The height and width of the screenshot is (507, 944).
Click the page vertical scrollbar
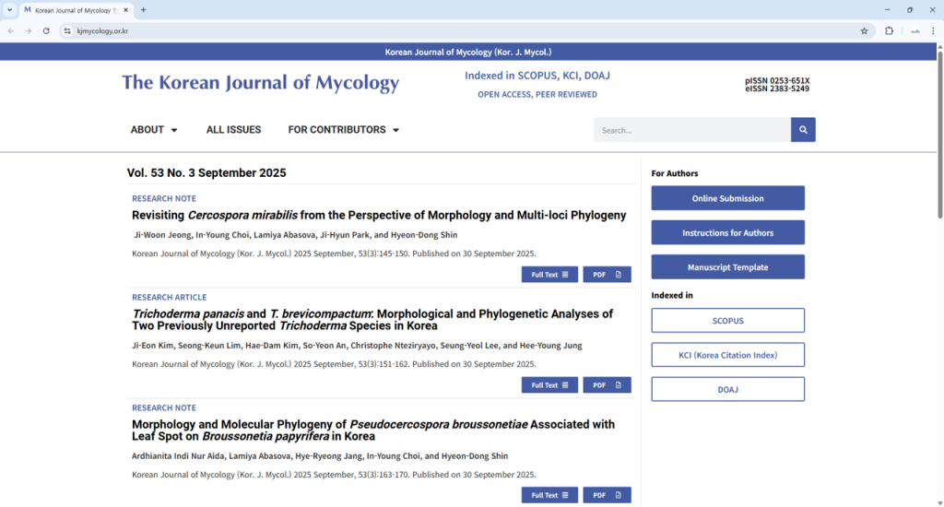[x=939, y=138]
